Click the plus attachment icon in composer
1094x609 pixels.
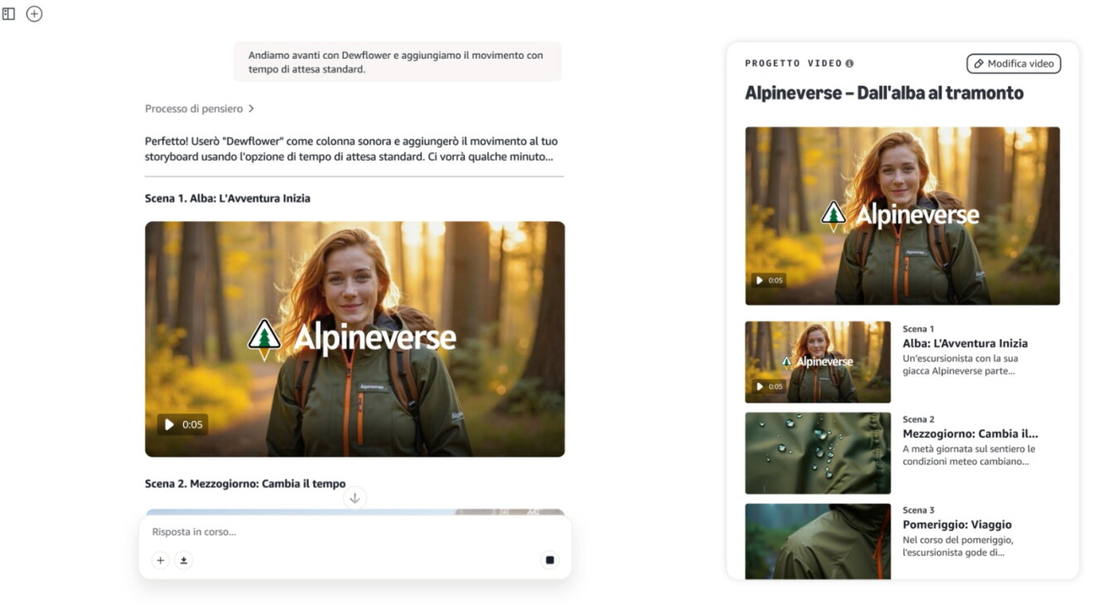[161, 560]
